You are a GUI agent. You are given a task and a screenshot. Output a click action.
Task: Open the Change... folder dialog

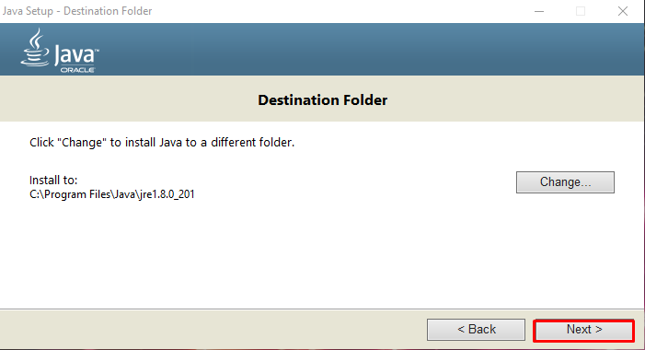[565, 182]
